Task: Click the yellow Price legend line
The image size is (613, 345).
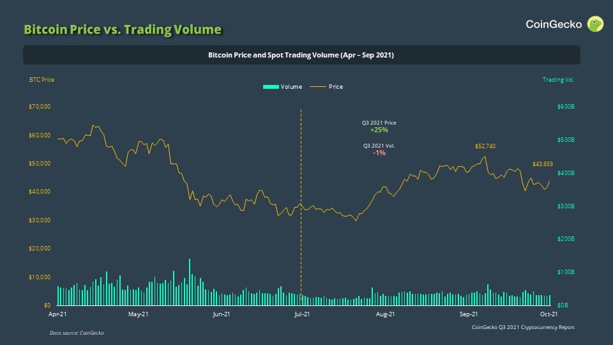Action: tap(317, 87)
